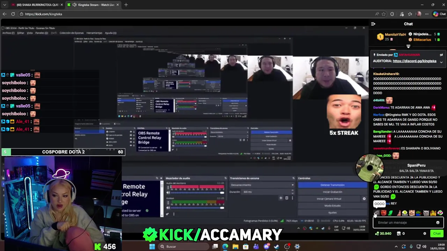Open the Favorites list icon

click(x=410, y=14)
